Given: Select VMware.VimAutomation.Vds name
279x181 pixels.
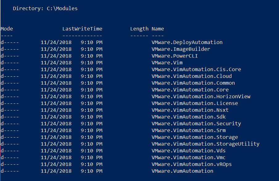Looking at the screenshot, I should point(189,151).
